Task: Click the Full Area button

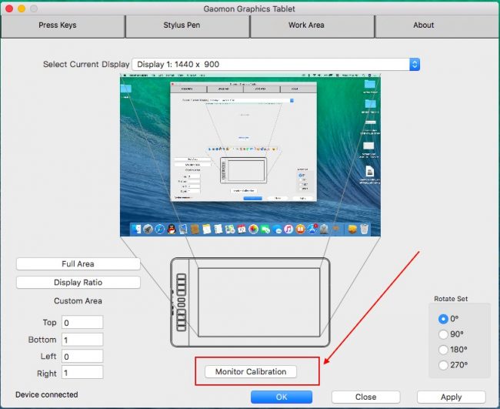Action: (78, 264)
